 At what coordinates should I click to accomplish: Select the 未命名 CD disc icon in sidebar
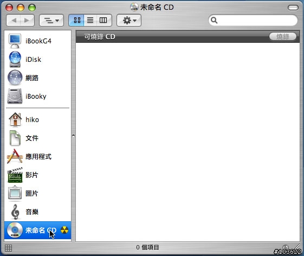[15, 230]
